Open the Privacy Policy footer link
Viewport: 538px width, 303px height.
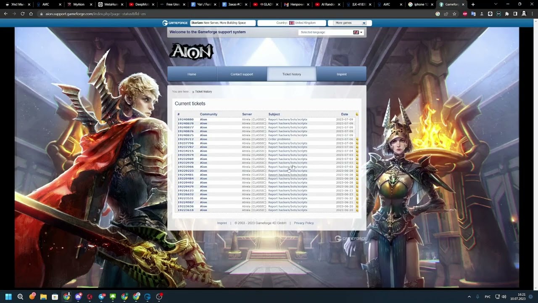point(304,223)
